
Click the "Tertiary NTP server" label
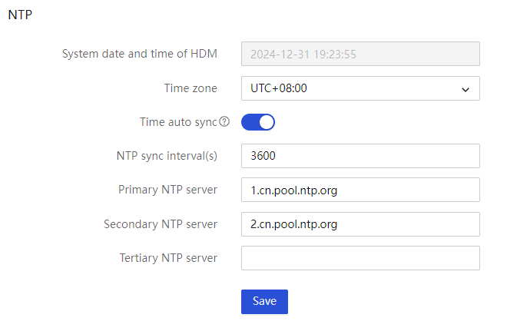coord(168,258)
